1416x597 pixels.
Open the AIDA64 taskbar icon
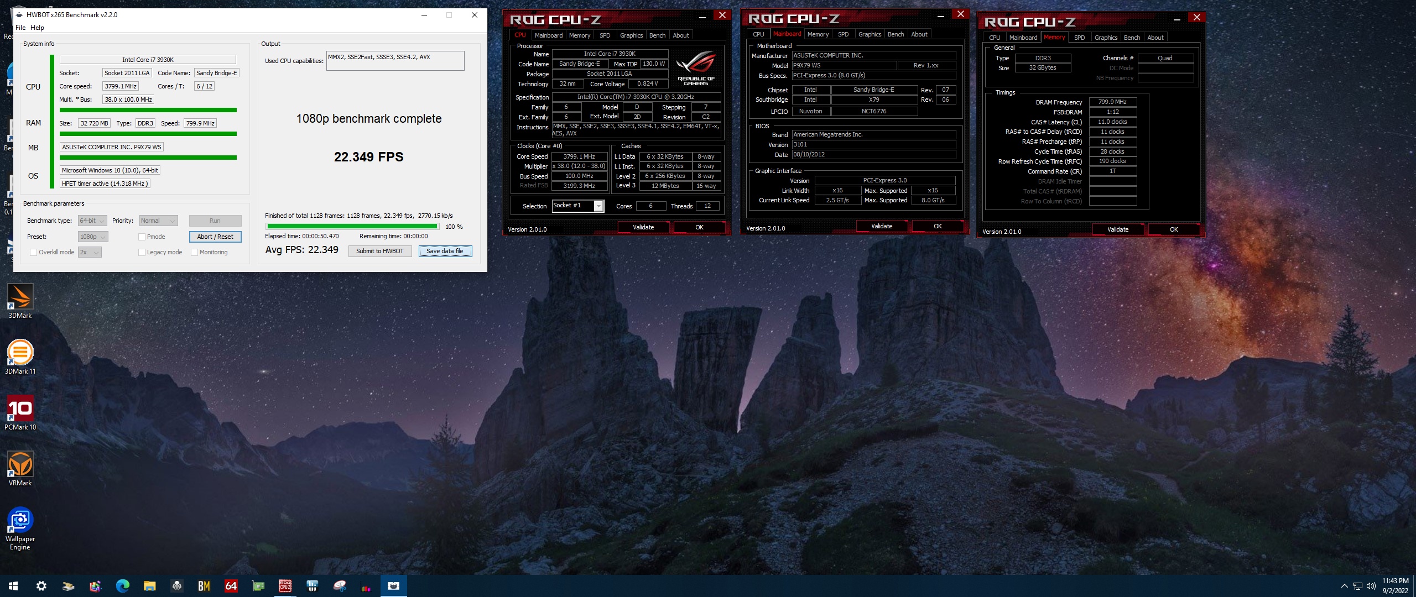tap(231, 586)
